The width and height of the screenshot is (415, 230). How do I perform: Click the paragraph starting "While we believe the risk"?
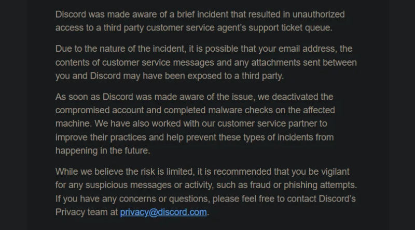pos(206,192)
